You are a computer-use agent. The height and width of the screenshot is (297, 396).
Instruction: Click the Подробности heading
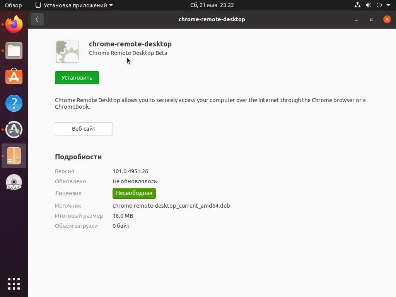[78, 157]
